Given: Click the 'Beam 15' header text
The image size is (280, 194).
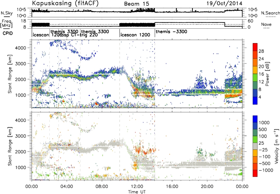Looking at the screenshot, I should [x=136, y=4].
